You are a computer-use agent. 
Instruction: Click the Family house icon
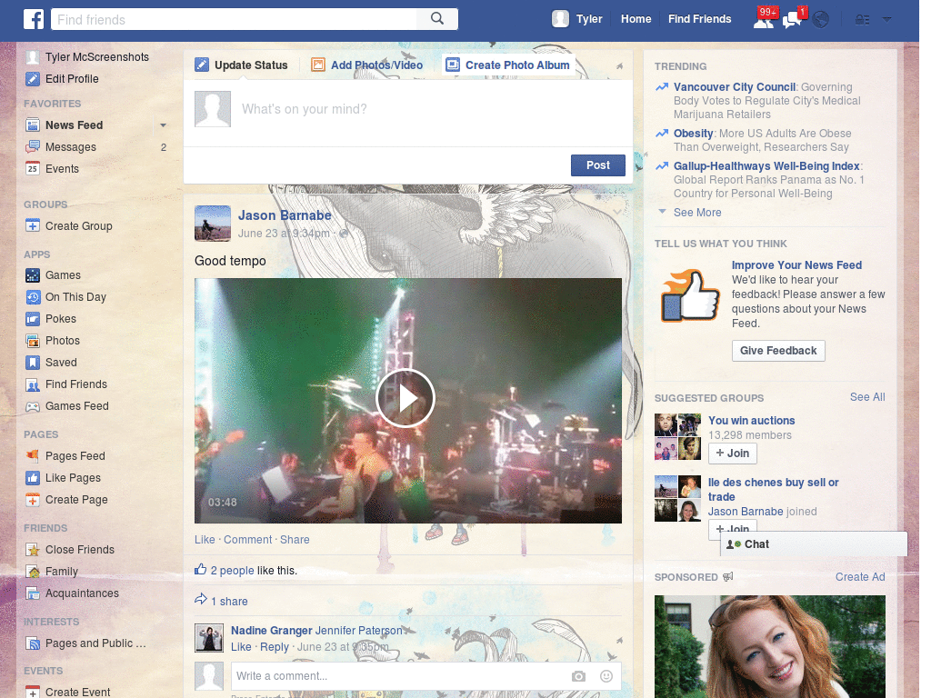tap(33, 572)
